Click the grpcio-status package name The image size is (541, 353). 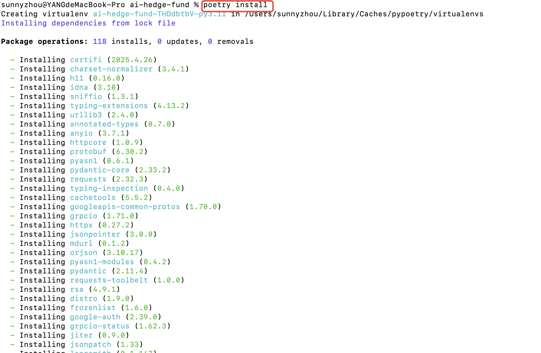[100, 326]
